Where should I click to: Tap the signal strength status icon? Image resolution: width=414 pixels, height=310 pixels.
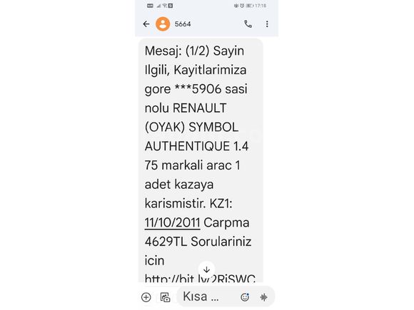(158, 6)
